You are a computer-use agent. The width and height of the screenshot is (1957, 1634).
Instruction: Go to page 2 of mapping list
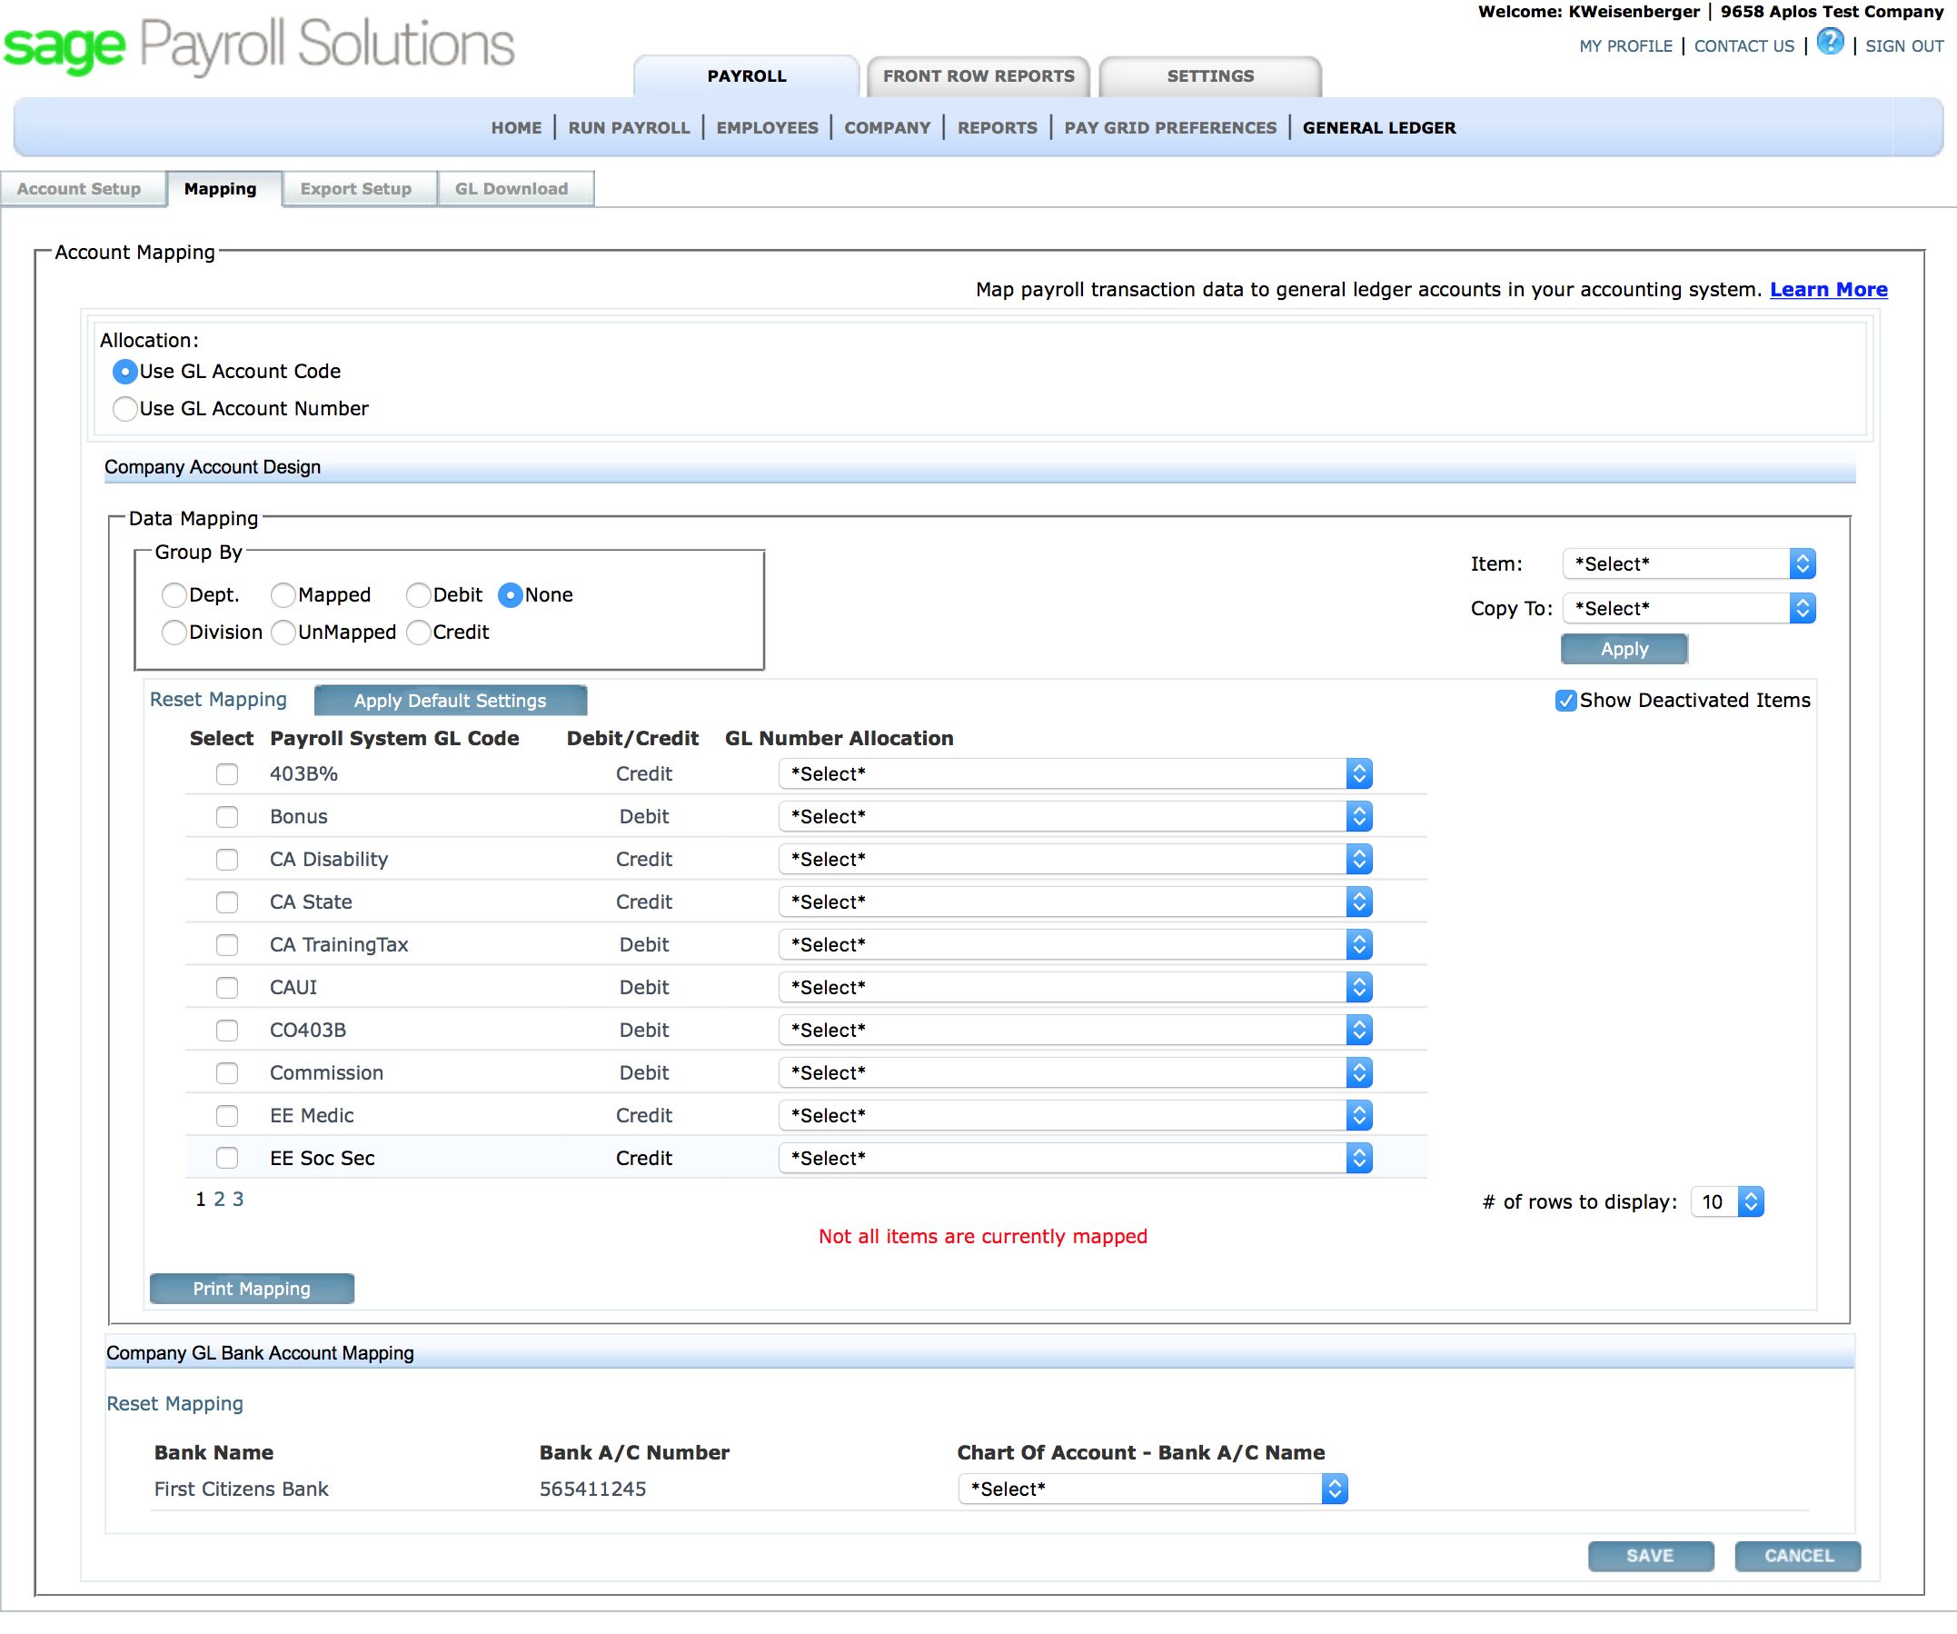219,1200
